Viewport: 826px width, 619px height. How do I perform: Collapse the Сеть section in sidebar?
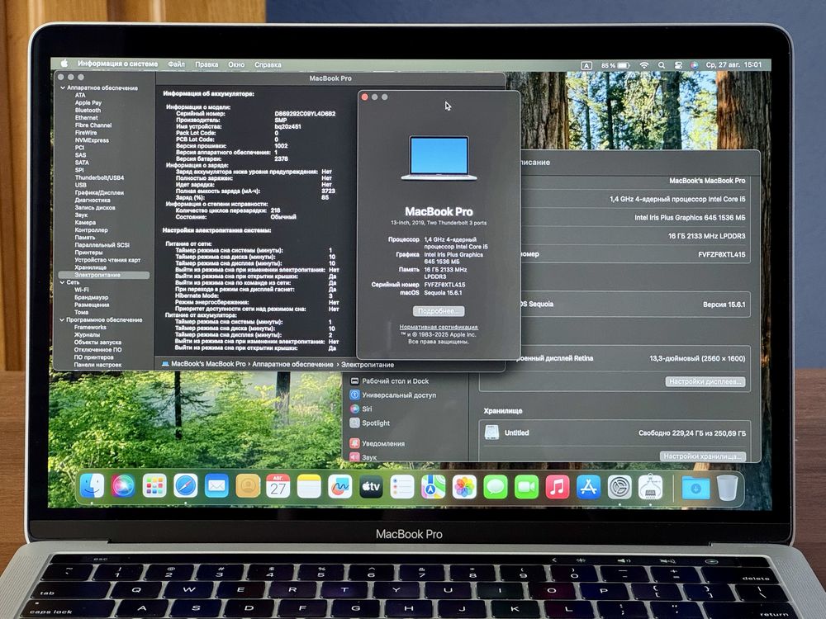[62, 282]
